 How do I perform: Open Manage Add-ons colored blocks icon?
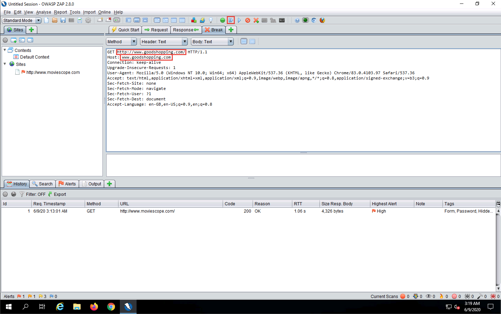[x=194, y=20]
